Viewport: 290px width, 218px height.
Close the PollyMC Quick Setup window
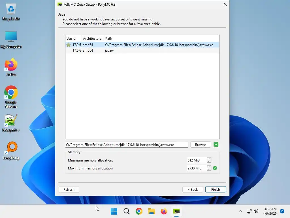(x=225, y=4)
